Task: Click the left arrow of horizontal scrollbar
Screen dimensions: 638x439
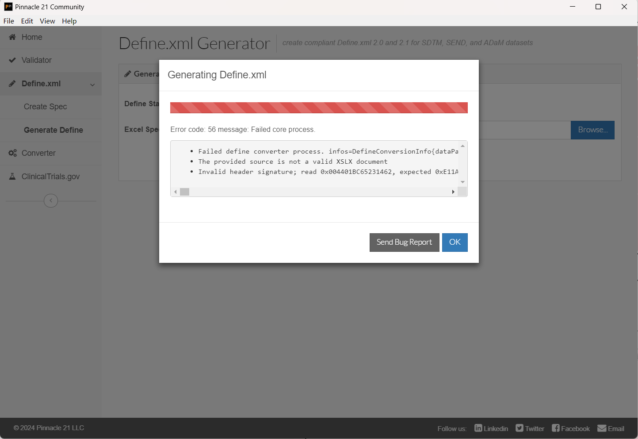Action: 176,192
